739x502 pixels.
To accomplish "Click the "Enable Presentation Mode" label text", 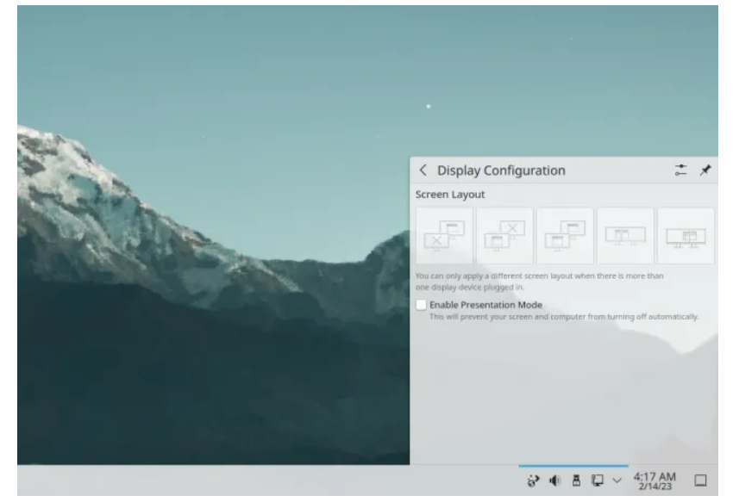I will pyautogui.click(x=485, y=305).
